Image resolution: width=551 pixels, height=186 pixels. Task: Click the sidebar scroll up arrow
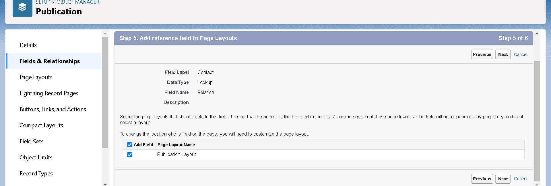(105, 34)
